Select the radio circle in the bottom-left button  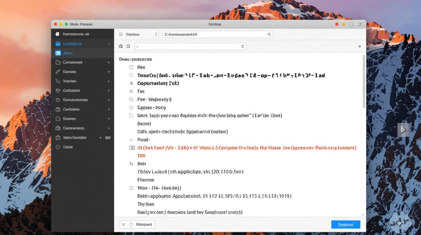click(x=131, y=224)
